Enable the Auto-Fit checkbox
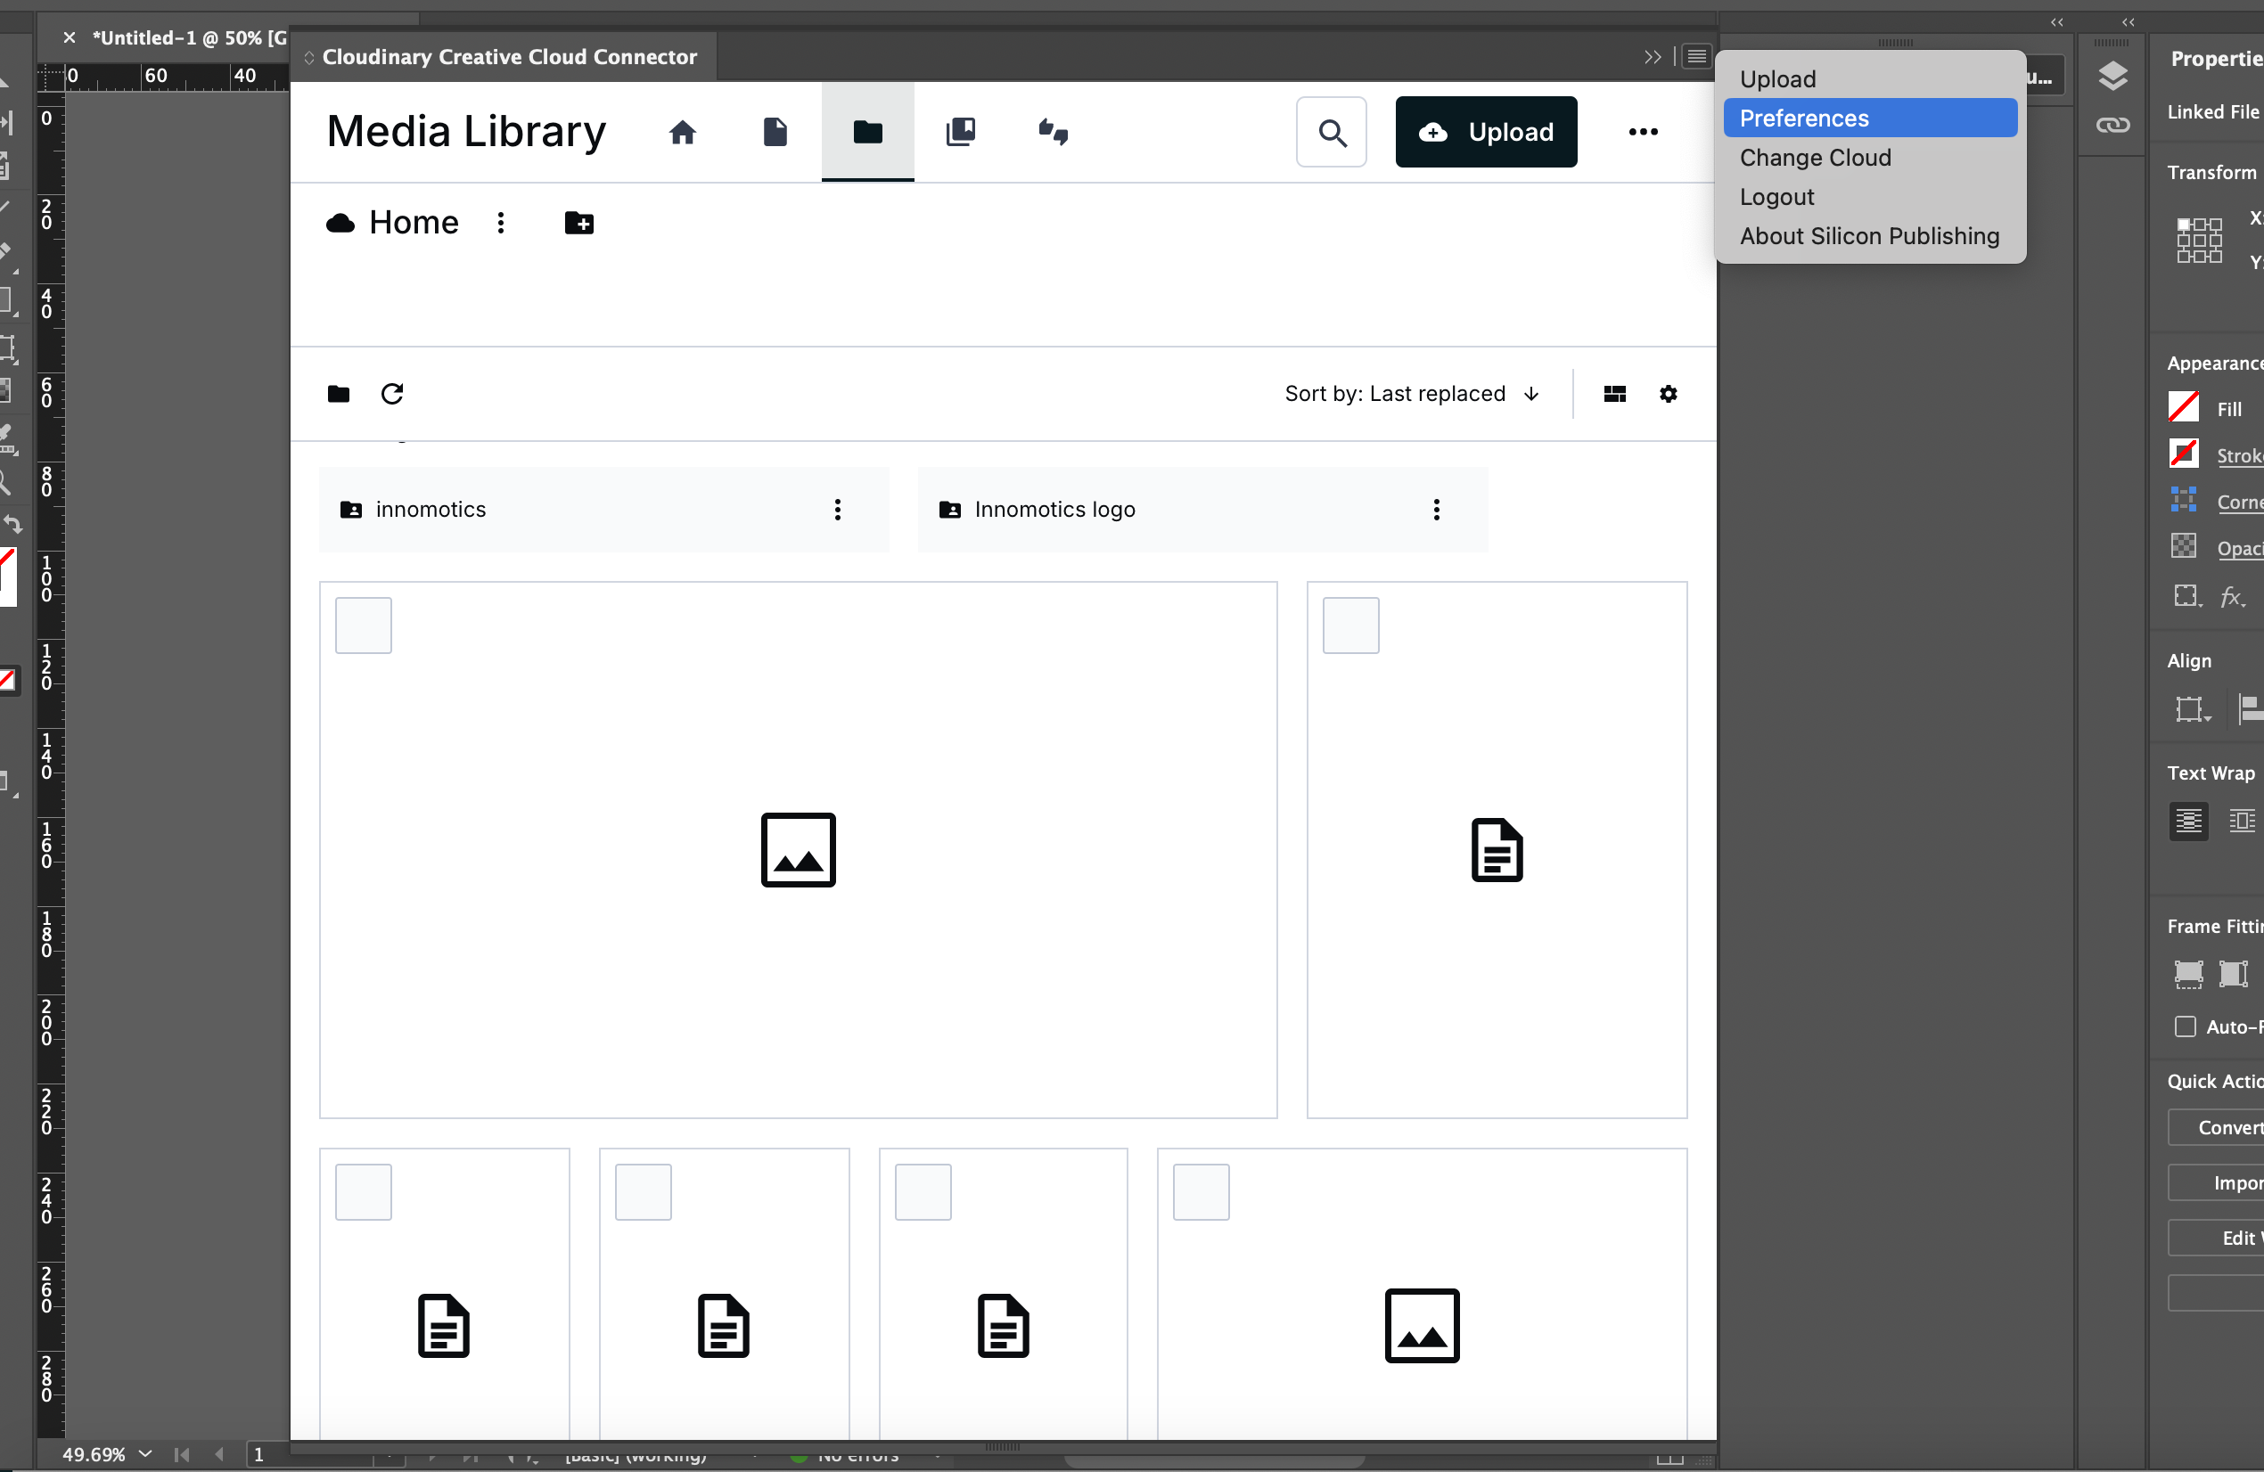Viewport: 2264px width, 1472px height. point(2185,1027)
